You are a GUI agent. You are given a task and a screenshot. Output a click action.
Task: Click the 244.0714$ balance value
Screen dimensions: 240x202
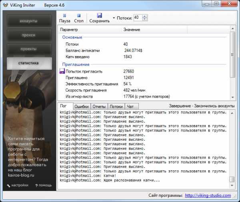[133, 50]
